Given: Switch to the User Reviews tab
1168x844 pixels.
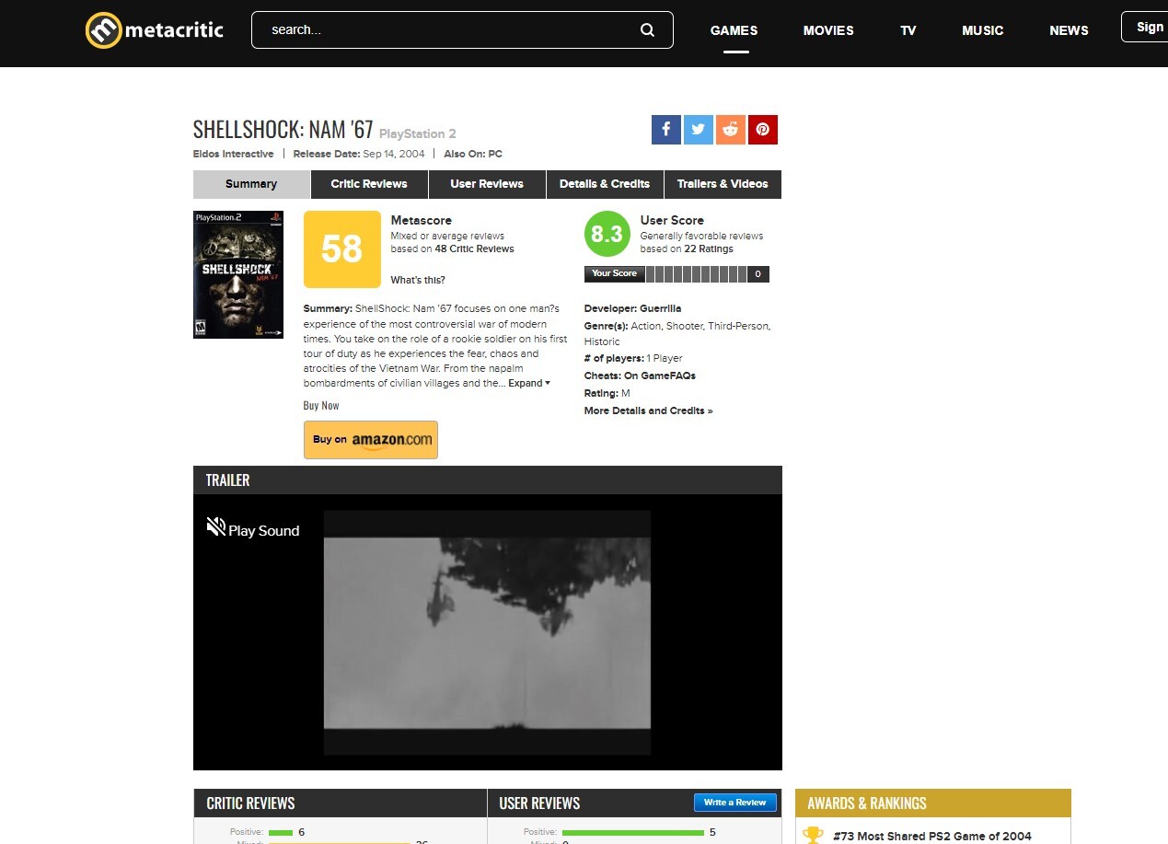Looking at the screenshot, I should 487,184.
